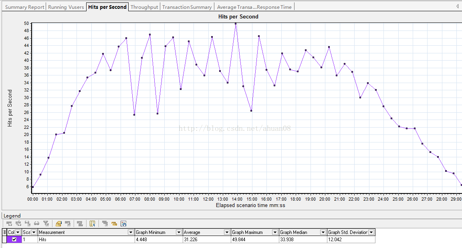Open Configure measurements yellow ruler-pencil icon
The image size is (462, 248).
pyautogui.click(x=59, y=224)
